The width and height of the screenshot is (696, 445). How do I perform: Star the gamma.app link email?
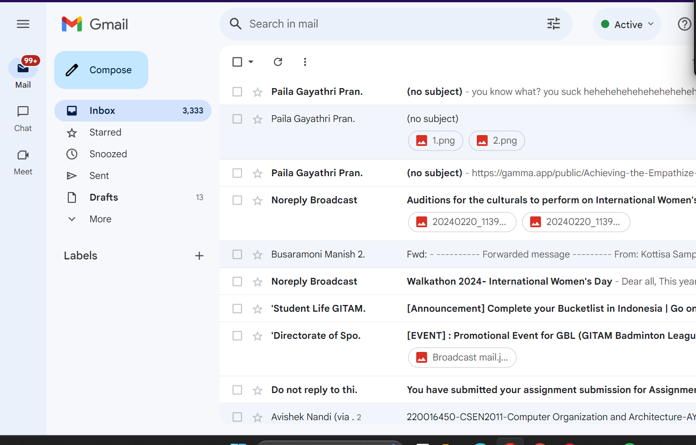pyautogui.click(x=258, y=173)
